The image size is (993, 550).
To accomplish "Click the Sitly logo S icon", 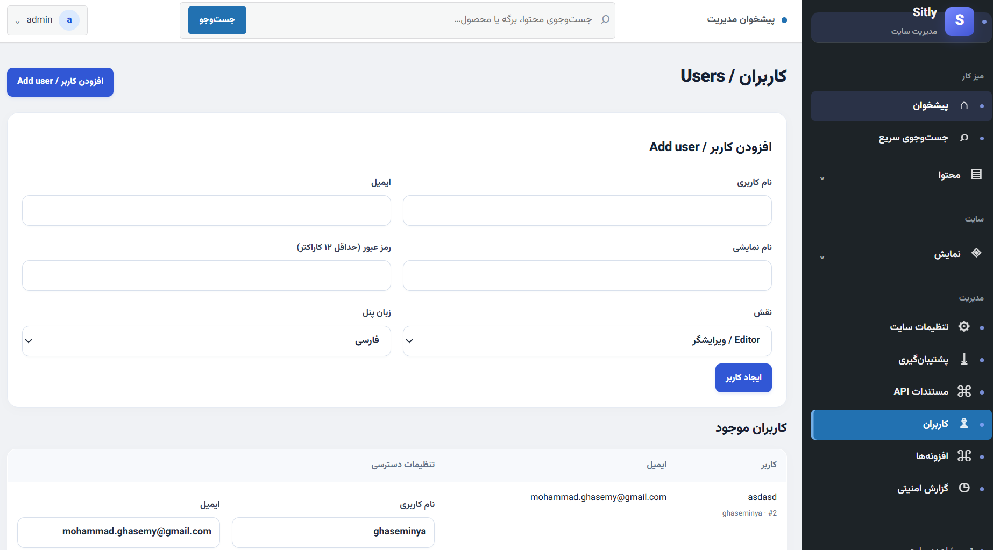I will tap(959, 21).
